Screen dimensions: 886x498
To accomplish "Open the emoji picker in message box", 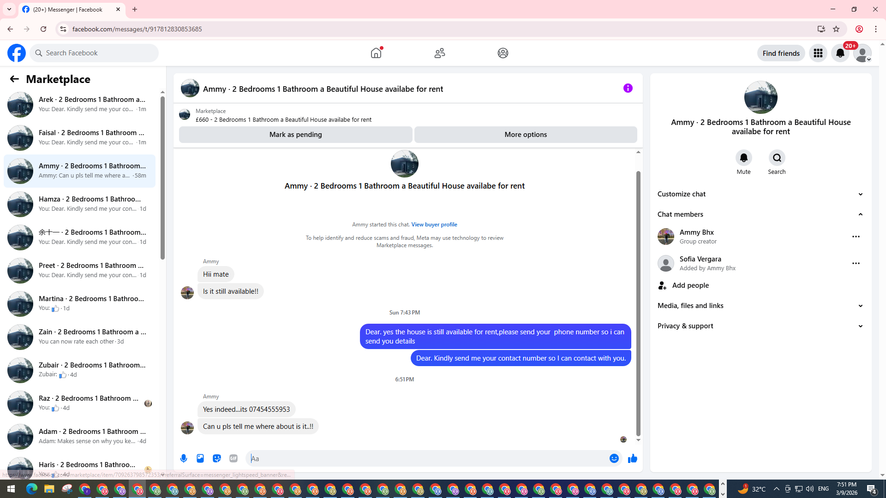I will point(614,458).
